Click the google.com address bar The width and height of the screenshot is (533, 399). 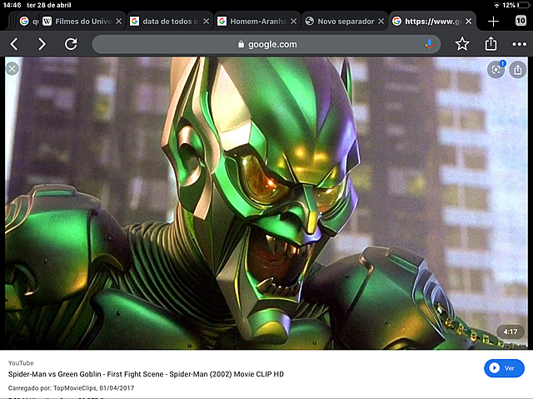[x=266, y=44]
